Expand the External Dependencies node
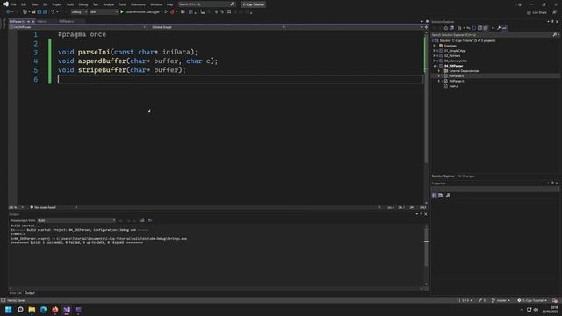 439,71
